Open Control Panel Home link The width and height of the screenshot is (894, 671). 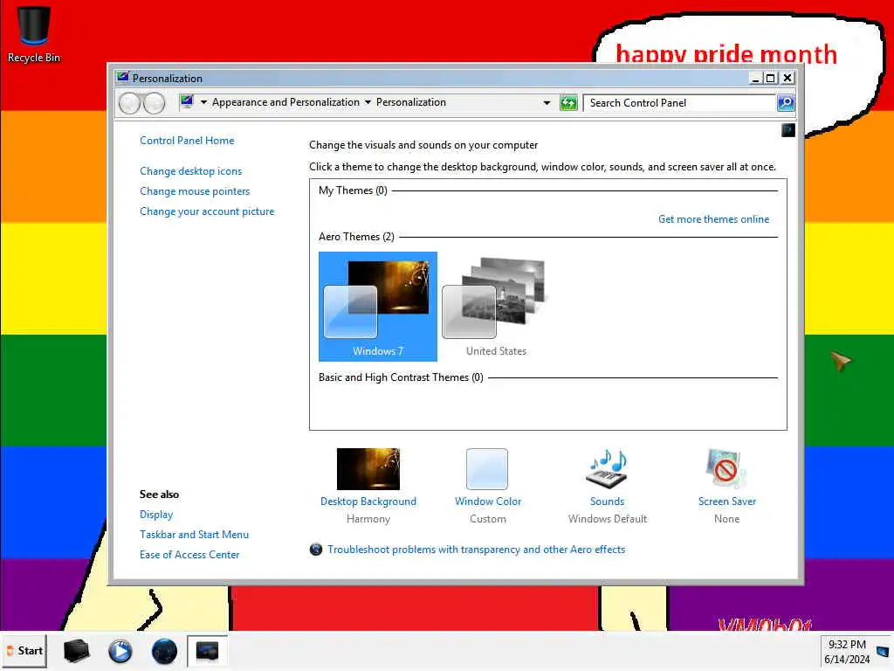[x=187, y=141]
